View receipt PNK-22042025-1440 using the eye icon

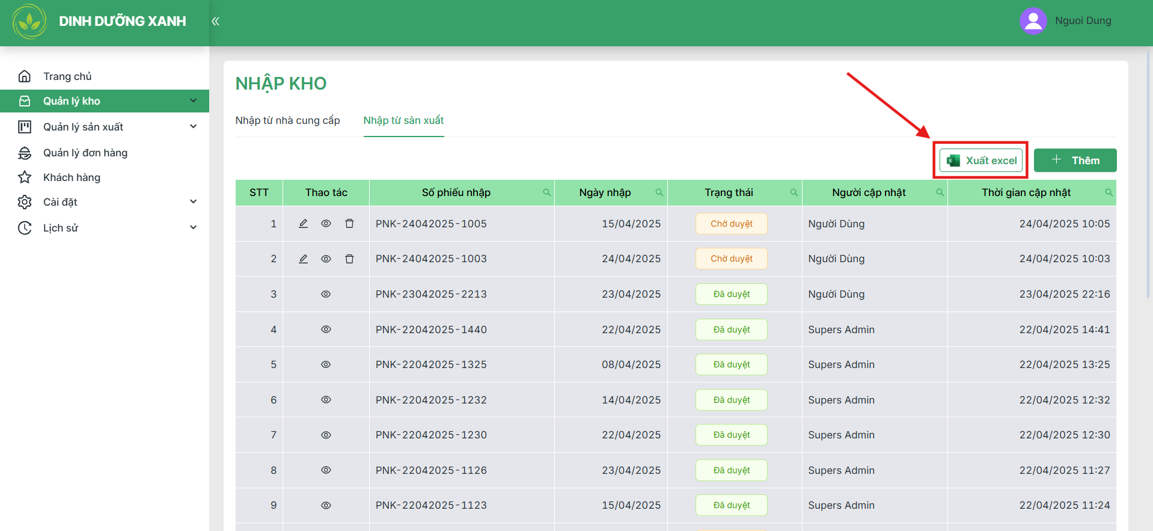pos(326,330)
